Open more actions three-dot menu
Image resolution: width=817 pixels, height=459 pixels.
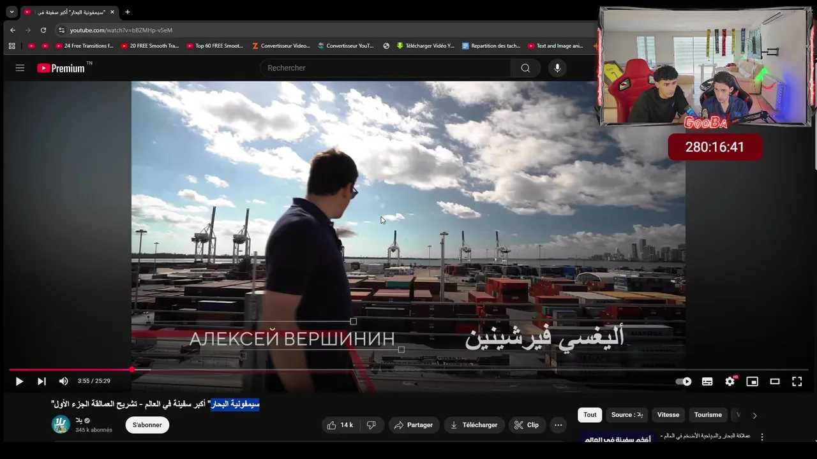tap(558, 425)
